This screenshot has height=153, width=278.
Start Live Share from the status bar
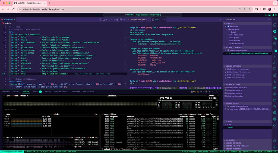click(x=61, y=152)
